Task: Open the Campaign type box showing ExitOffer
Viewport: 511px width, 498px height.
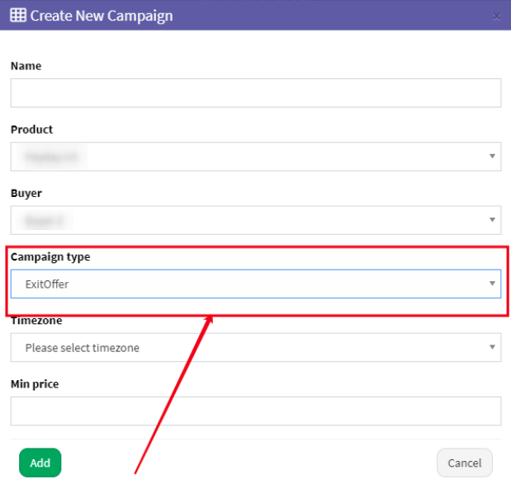Action: pyautogui.click(x=248, y=284)
